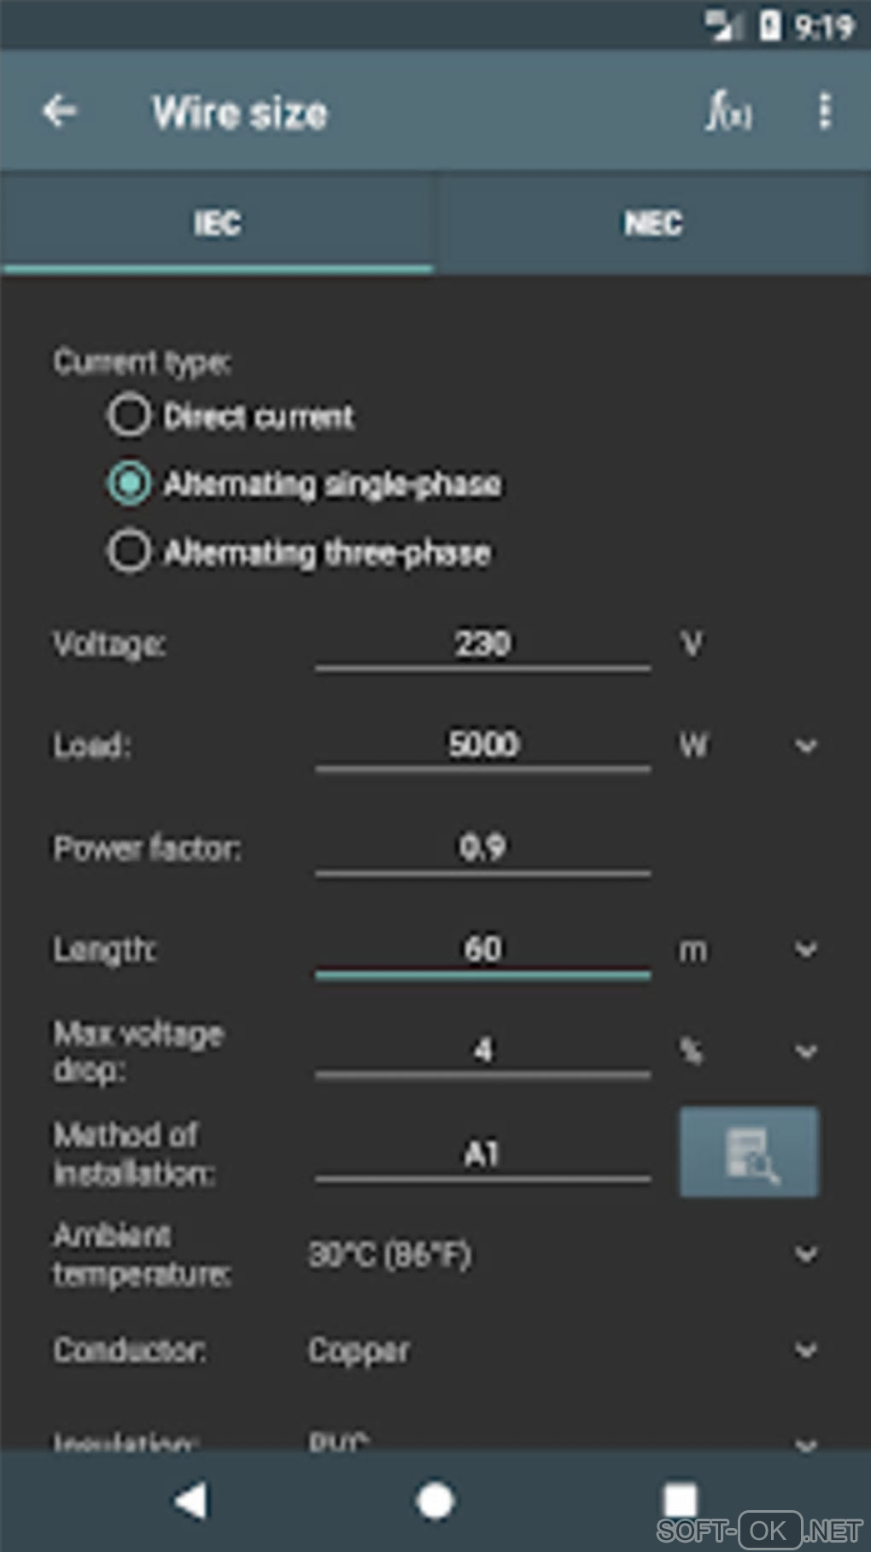This screenshot has height=1552, width=871.
Task: Select Alternating single-phase option
Action: click(x=129, y=483)
